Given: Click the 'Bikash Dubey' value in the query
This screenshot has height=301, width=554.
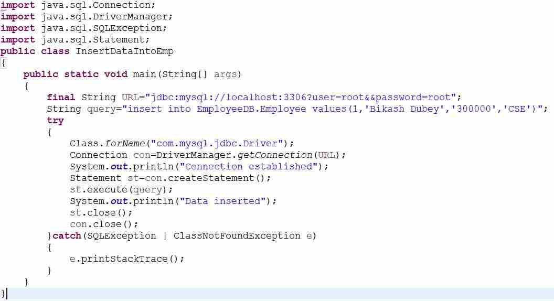Looking at the screenshot, I should click(404, 109).
